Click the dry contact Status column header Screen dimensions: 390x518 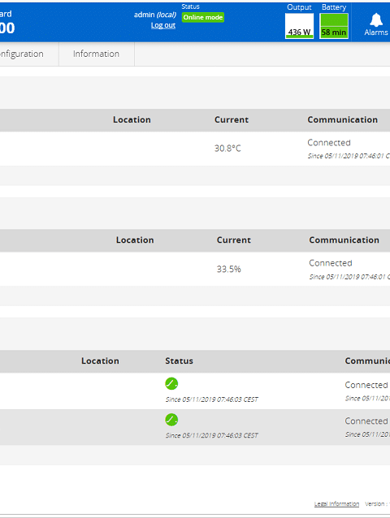(179, 360)
